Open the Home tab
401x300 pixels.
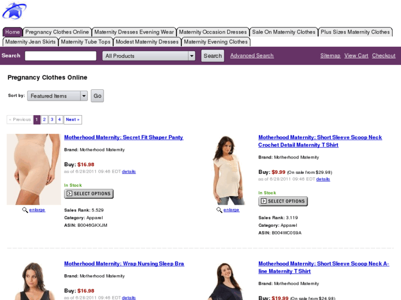pyautogui.click(x=13, y=32)
